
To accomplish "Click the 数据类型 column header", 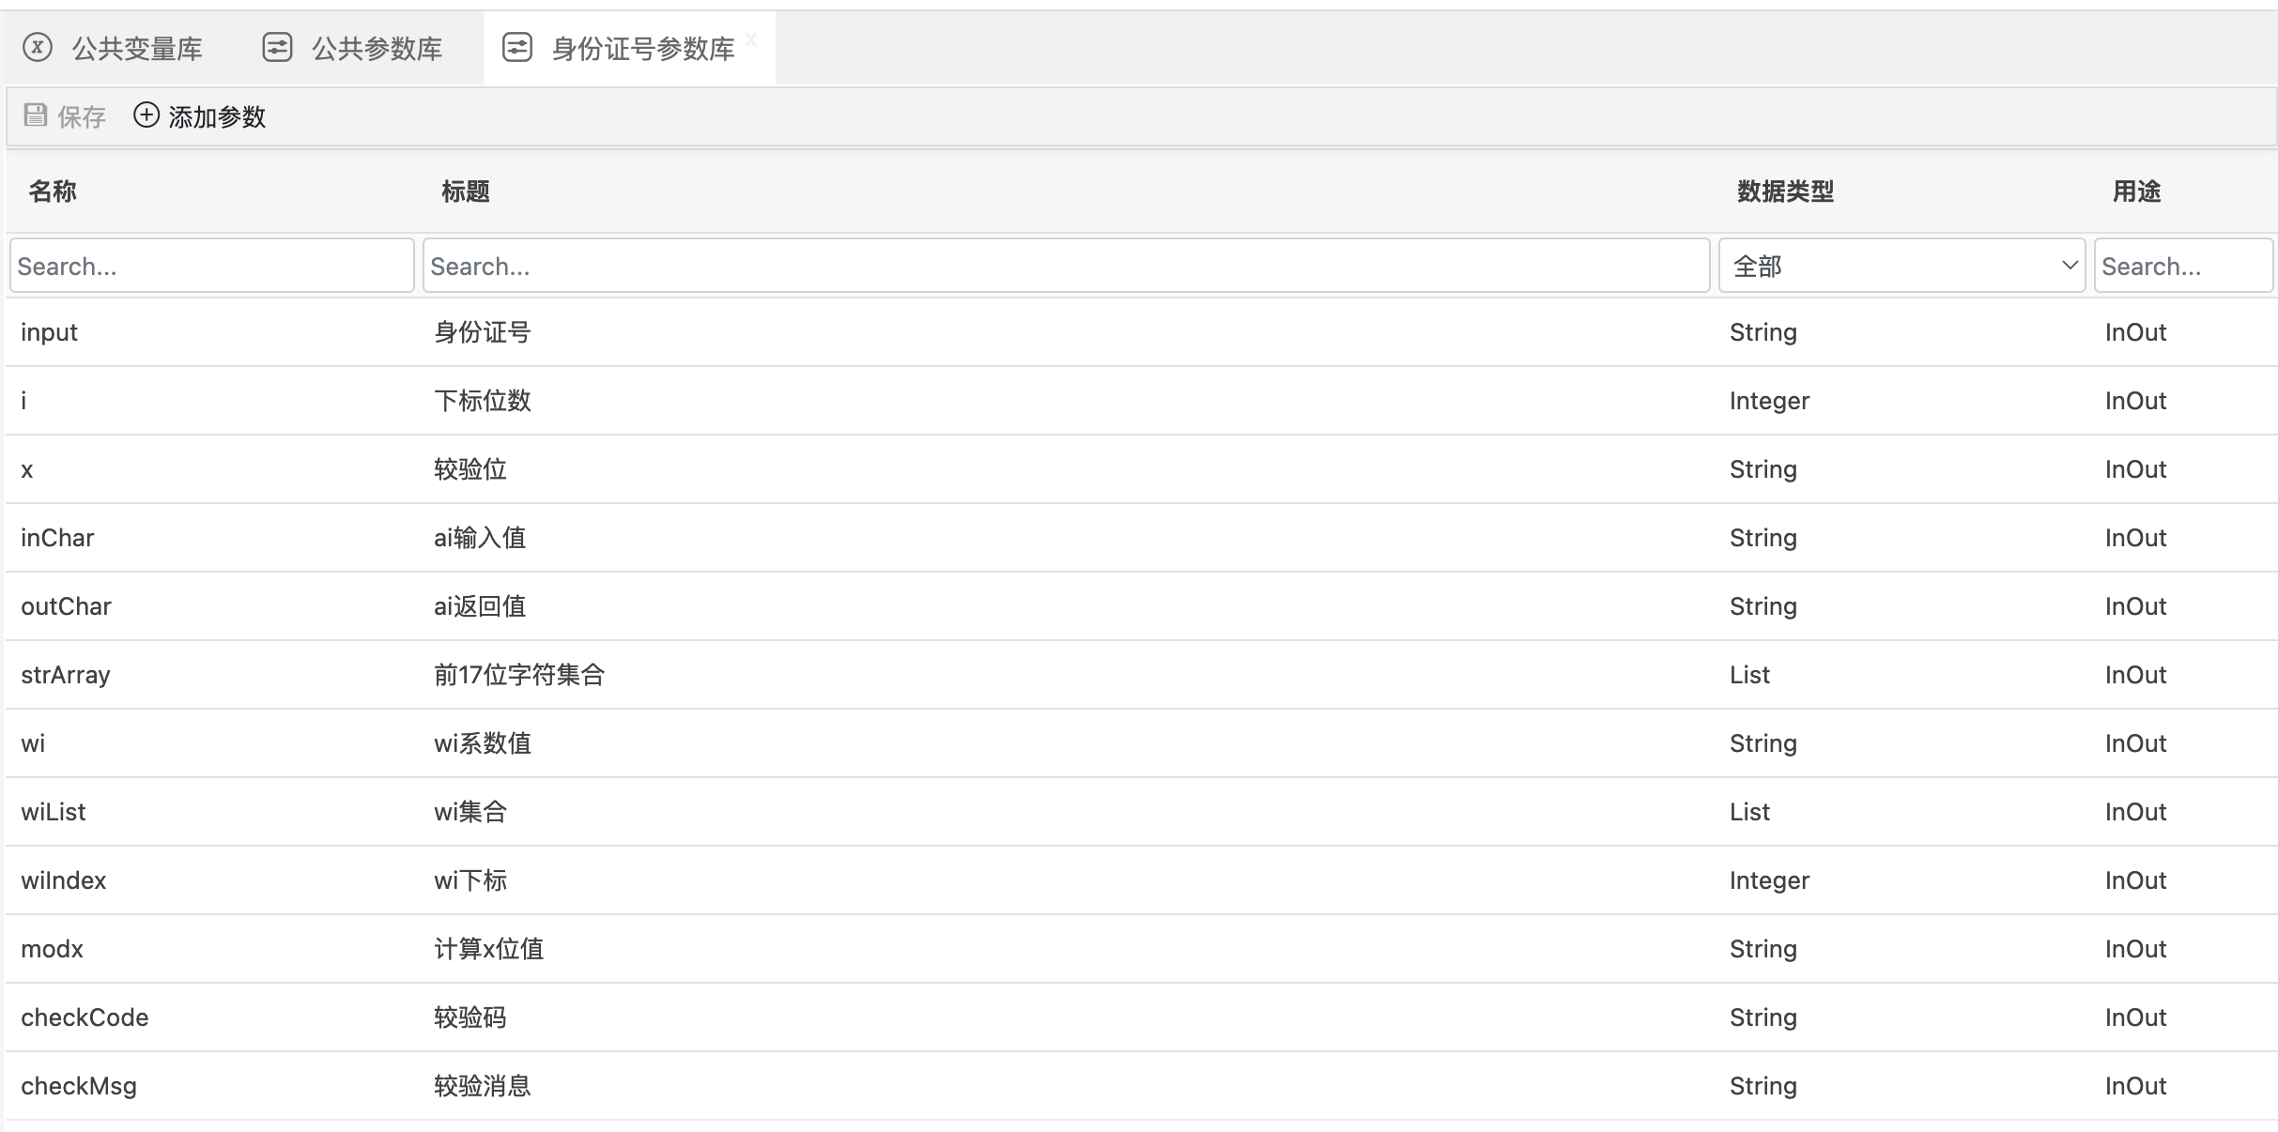I will click(1785, 191).
